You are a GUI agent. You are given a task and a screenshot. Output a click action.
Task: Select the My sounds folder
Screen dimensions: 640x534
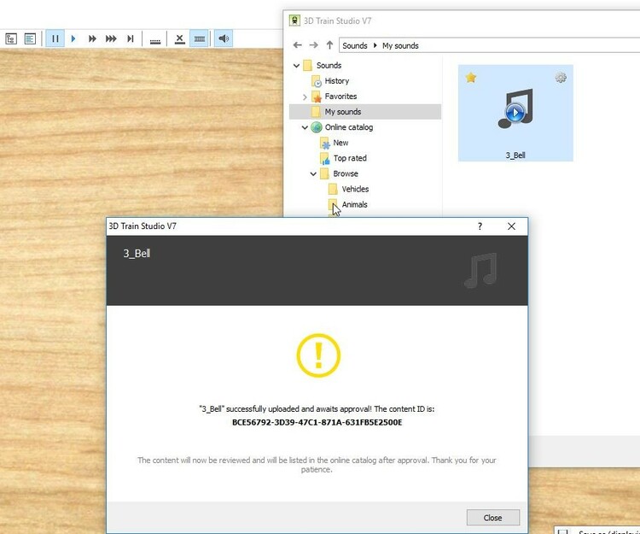pyautogui.click(x=365, y=112)
